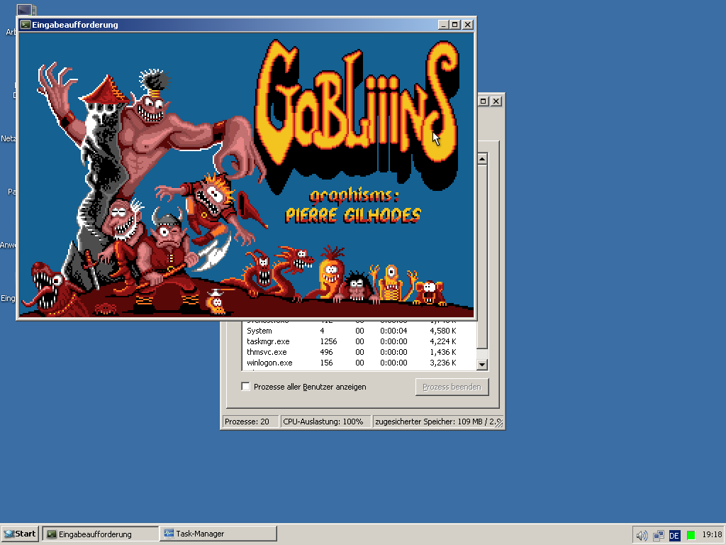Image resolution: width=726 pixels, height=545 pixels.
Task: Enable 'Prozesse aller Benutzer anzeigen' checkbox
Action: point(245,387)
